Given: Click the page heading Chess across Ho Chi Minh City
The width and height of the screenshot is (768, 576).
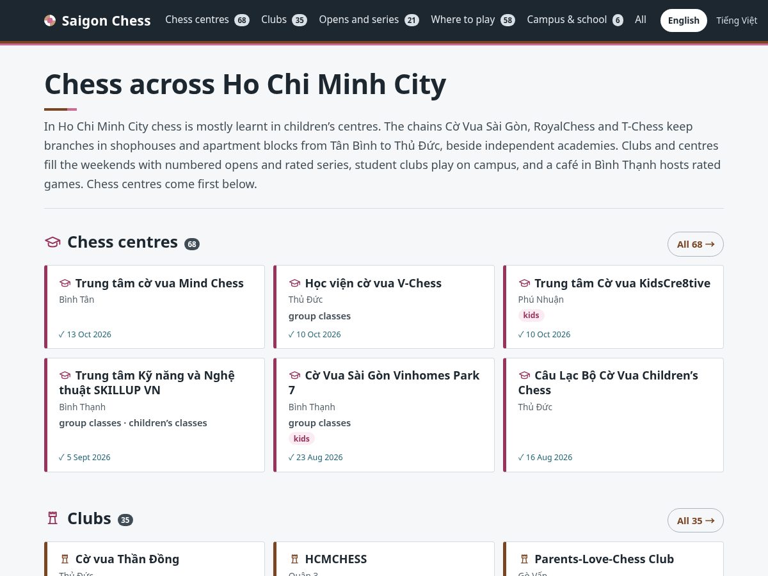Looking at the screenshot, I should click(245, 84).
